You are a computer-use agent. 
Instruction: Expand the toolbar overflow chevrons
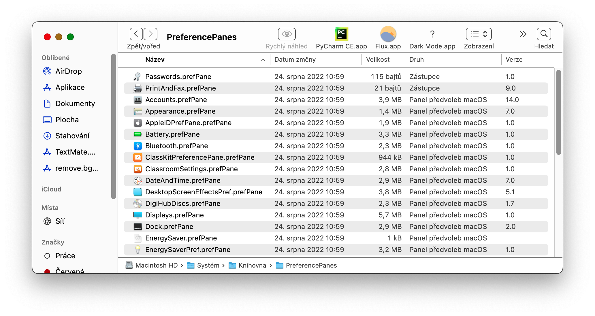point(523,34)
